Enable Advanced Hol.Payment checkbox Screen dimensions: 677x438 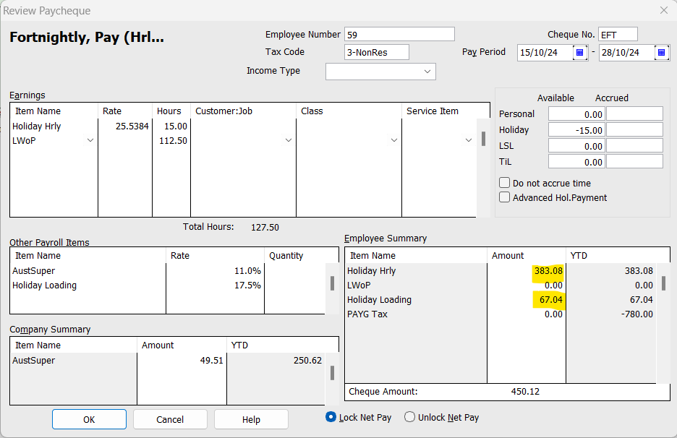504,197
